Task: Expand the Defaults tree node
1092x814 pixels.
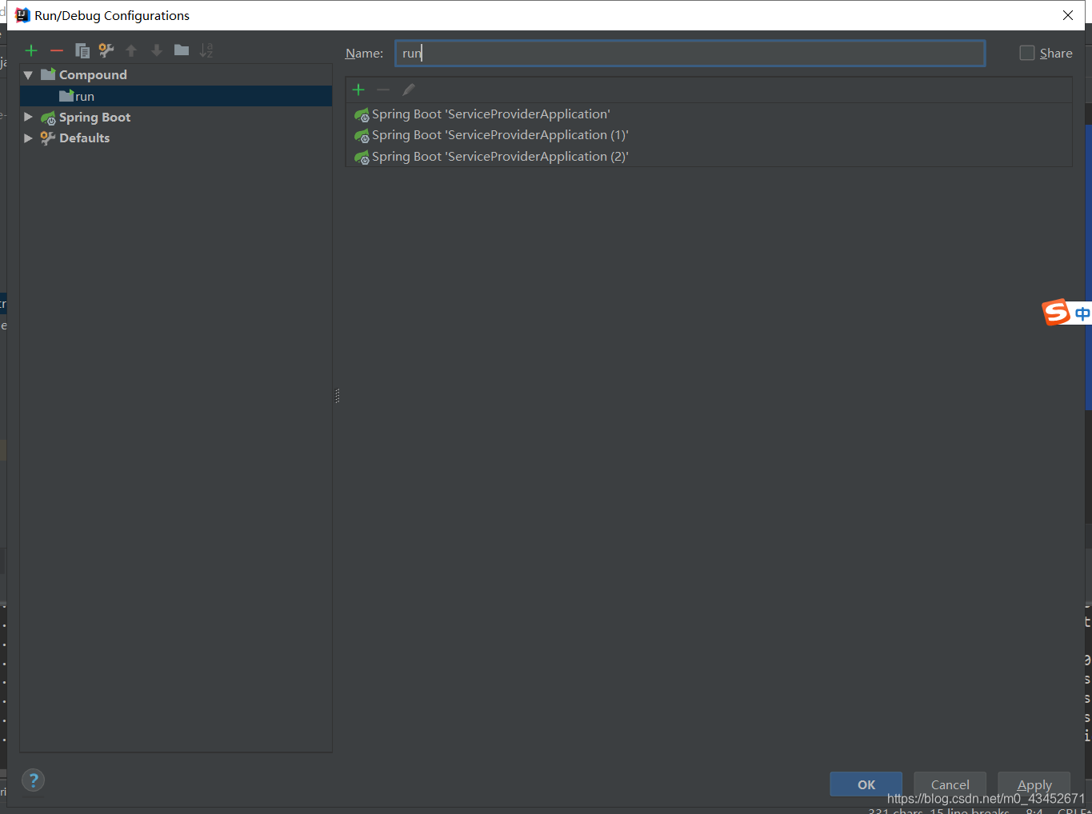Action: pyautogui.click(x=28, y=138)
